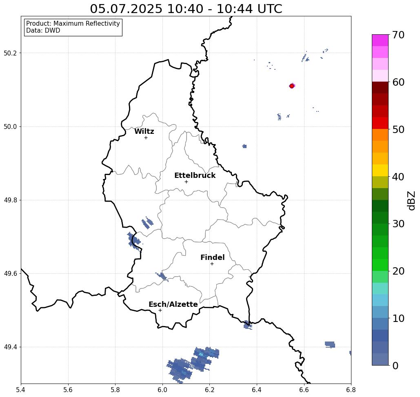Click the latitude tick label 49.4
Viewport: 420px width, 397px height.
(10, 347)
